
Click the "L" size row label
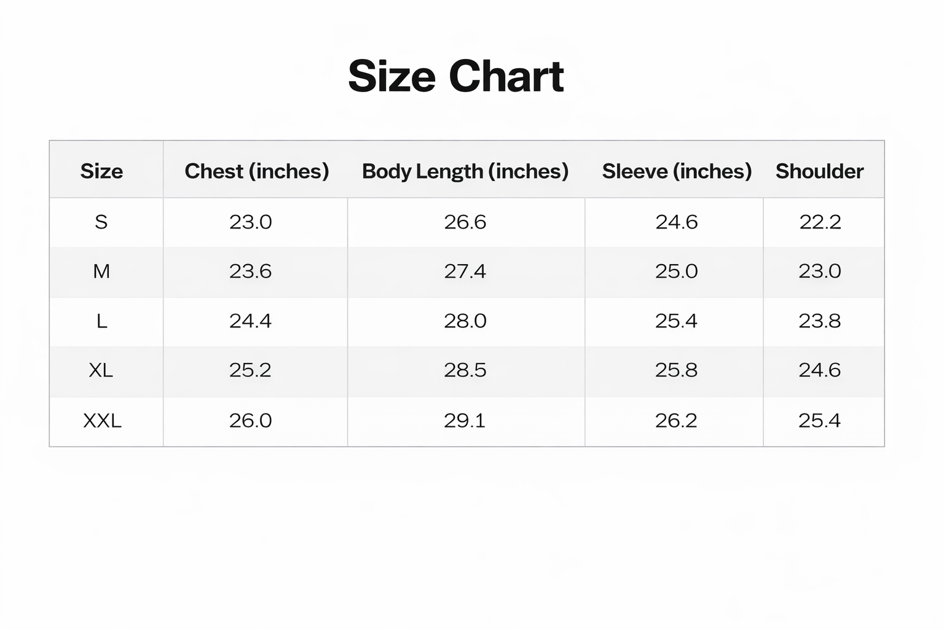click(102, 321)
